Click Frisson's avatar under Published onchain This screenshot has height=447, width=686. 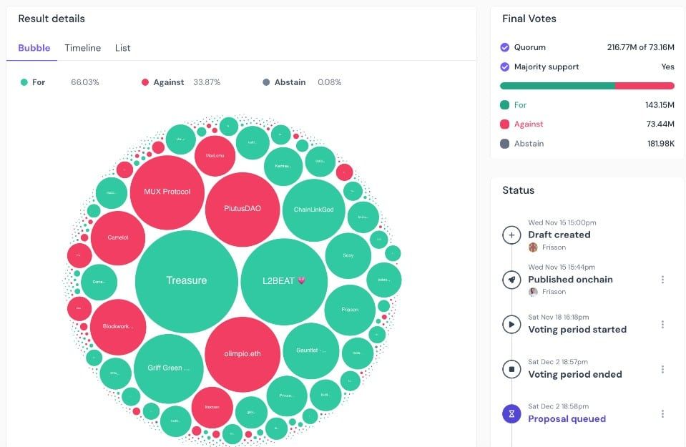[x=533, y=292]
